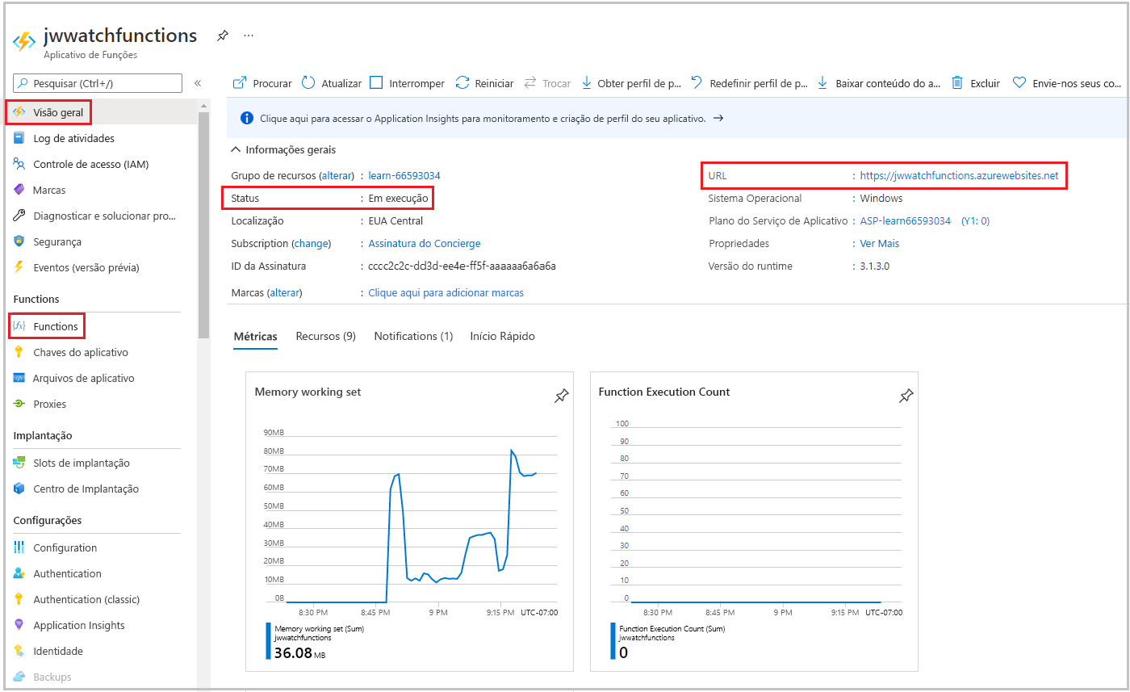The height and width of the screenshot is (692, 1130).
Task: Click the Procurar browse icon
Action: click(240, 82)
